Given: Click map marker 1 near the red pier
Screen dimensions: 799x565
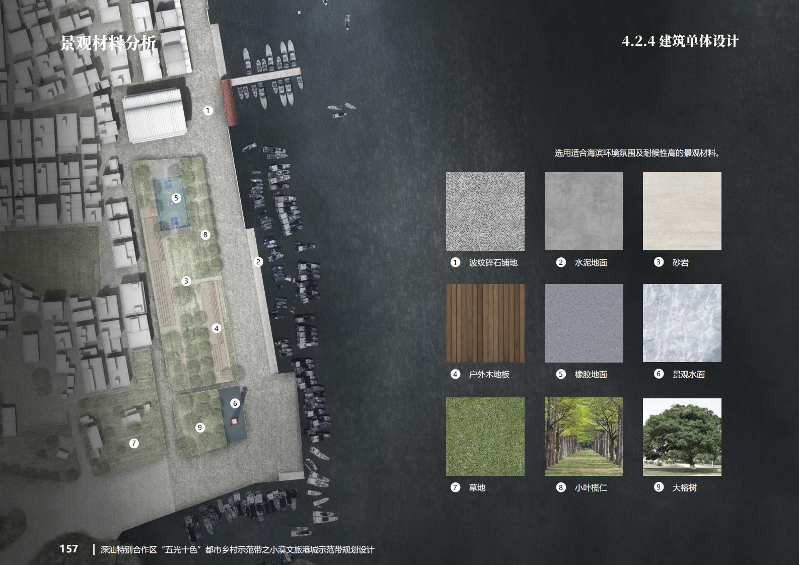Looking at the screenshot, I should [208, 110].
